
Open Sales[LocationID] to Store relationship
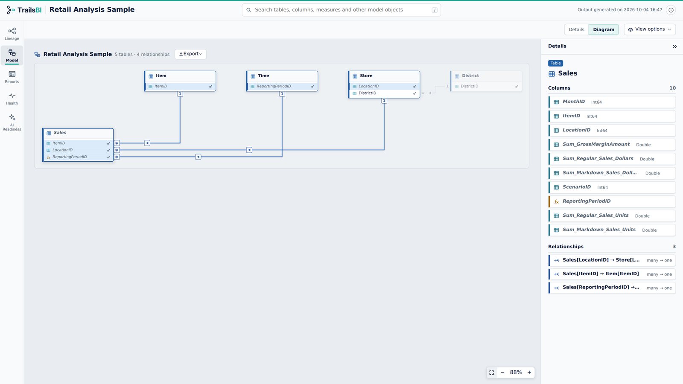pos(612,260)
